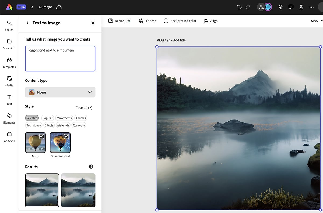Toggle the Selected style filter chip
The height and width of the screenshot is (213, 323).
click(32, 118)
